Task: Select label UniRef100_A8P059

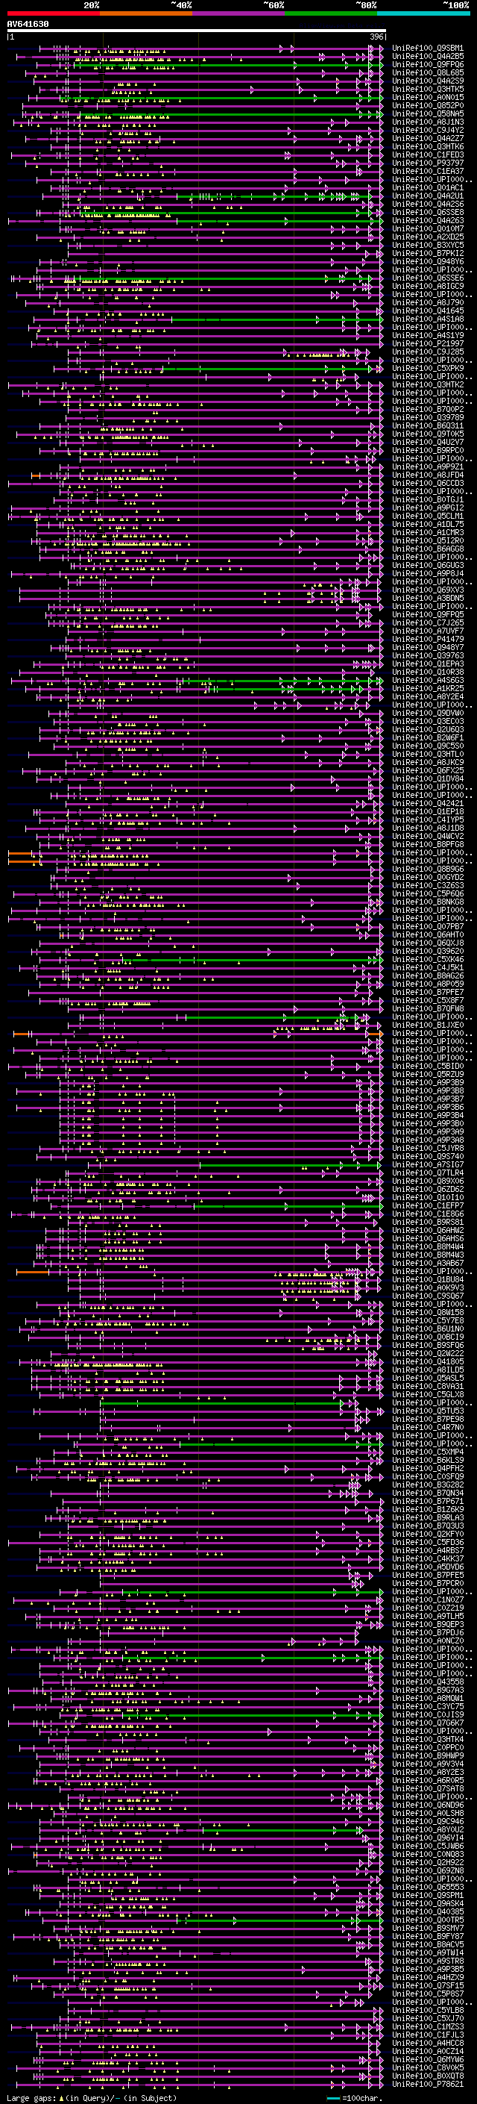Action: pyautogui.click(x=428, y=984)
